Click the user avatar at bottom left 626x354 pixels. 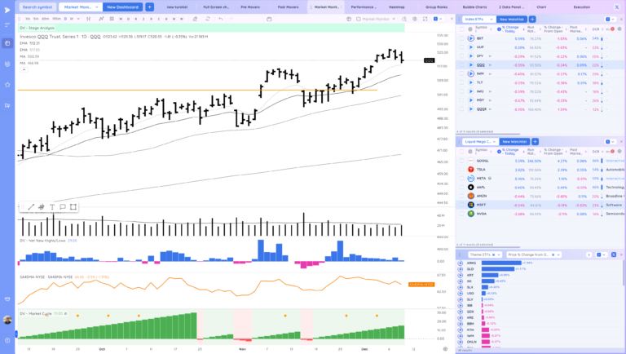[x=7, y=320]
